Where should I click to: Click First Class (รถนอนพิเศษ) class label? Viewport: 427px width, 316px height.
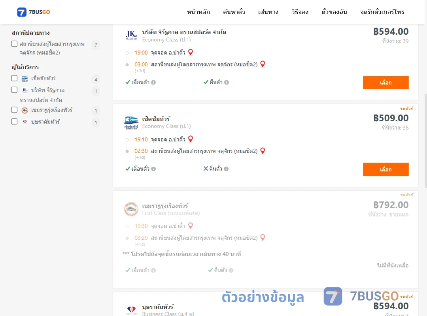coord(171,213)
